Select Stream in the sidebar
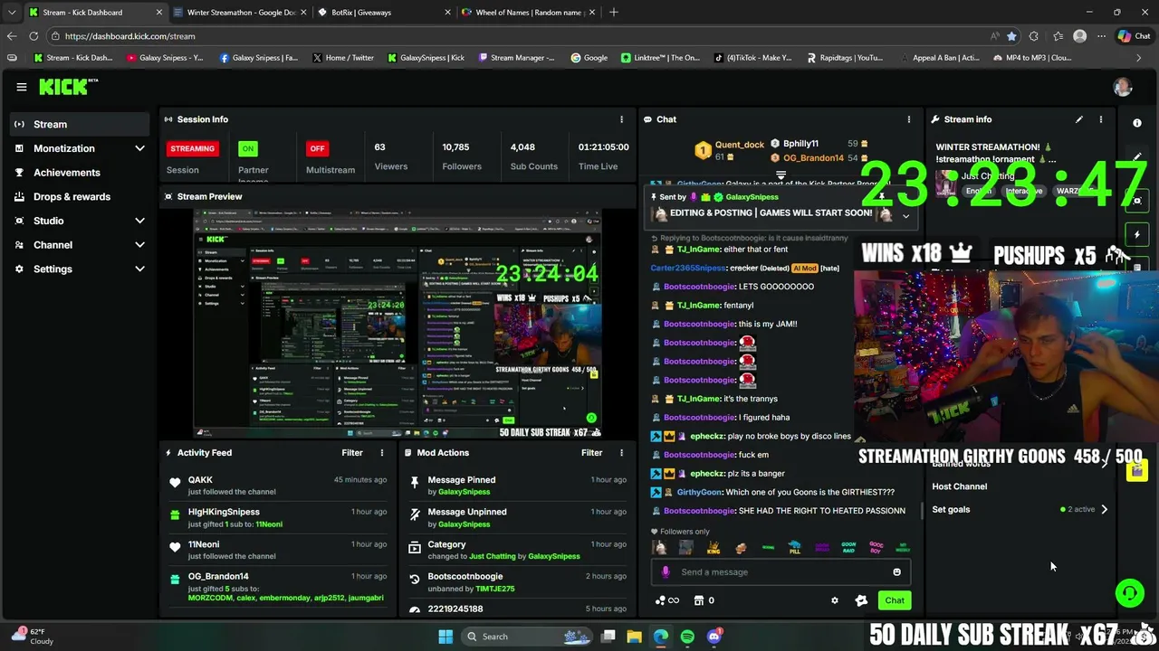 click(x=80, y=124)
